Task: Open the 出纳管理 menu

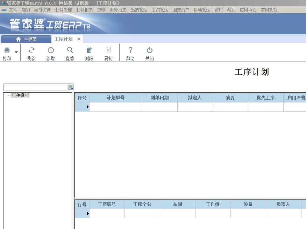Action: point(139,10)
